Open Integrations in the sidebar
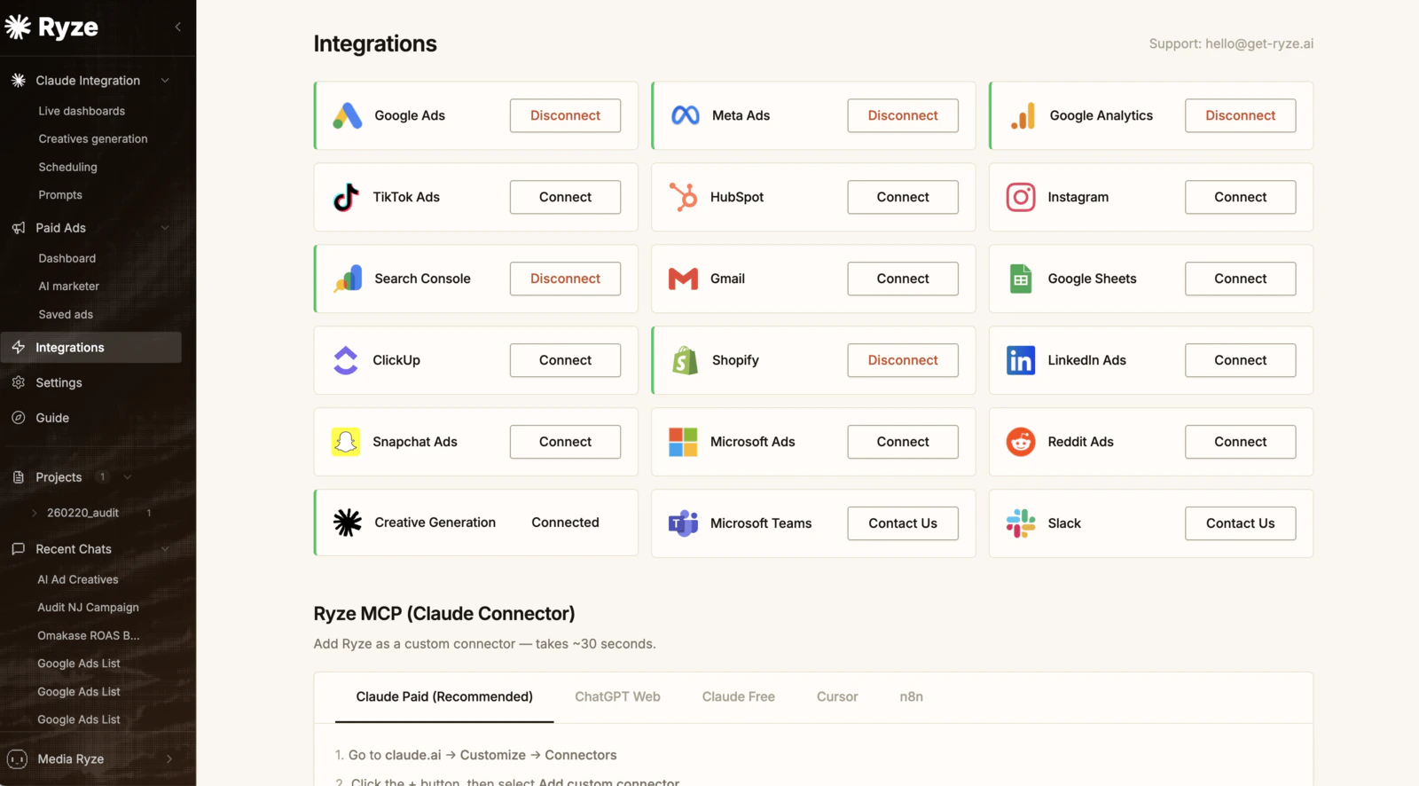 click(91, 348)
